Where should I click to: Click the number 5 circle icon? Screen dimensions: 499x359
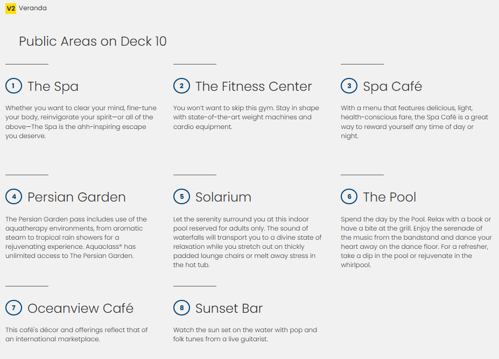click(181, 197)
